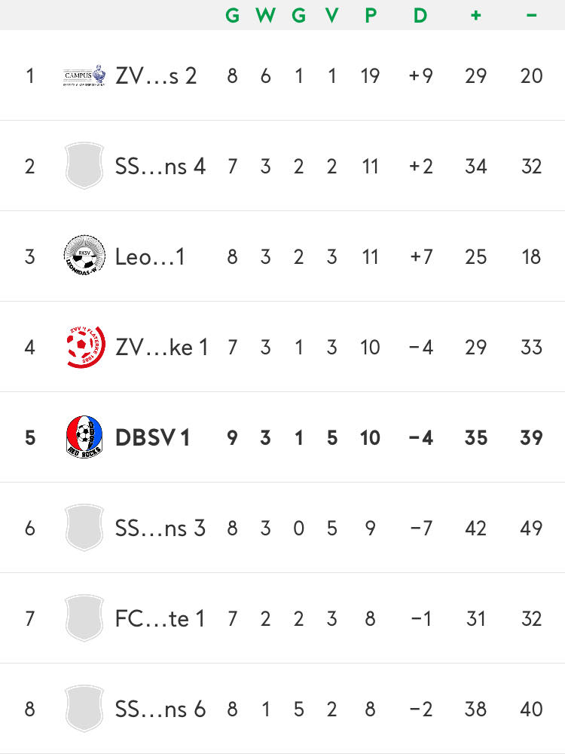Select the placeholder shield for FC…te 1
This screenshot has width=565, height=754.
pos(84,618)
